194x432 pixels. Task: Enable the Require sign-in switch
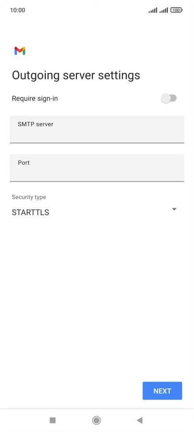(x=169, y=98)
